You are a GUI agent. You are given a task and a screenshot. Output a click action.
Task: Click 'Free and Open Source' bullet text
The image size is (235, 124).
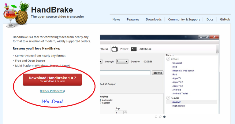click(x=30, y=60)
